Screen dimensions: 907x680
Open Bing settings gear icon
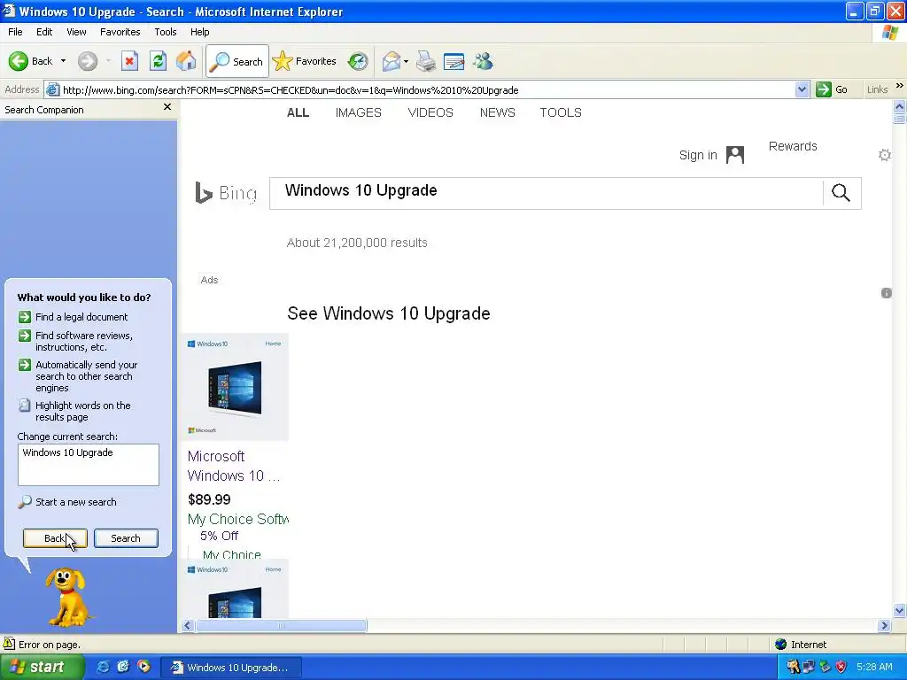pyautogui.click(x=885, y=155)
